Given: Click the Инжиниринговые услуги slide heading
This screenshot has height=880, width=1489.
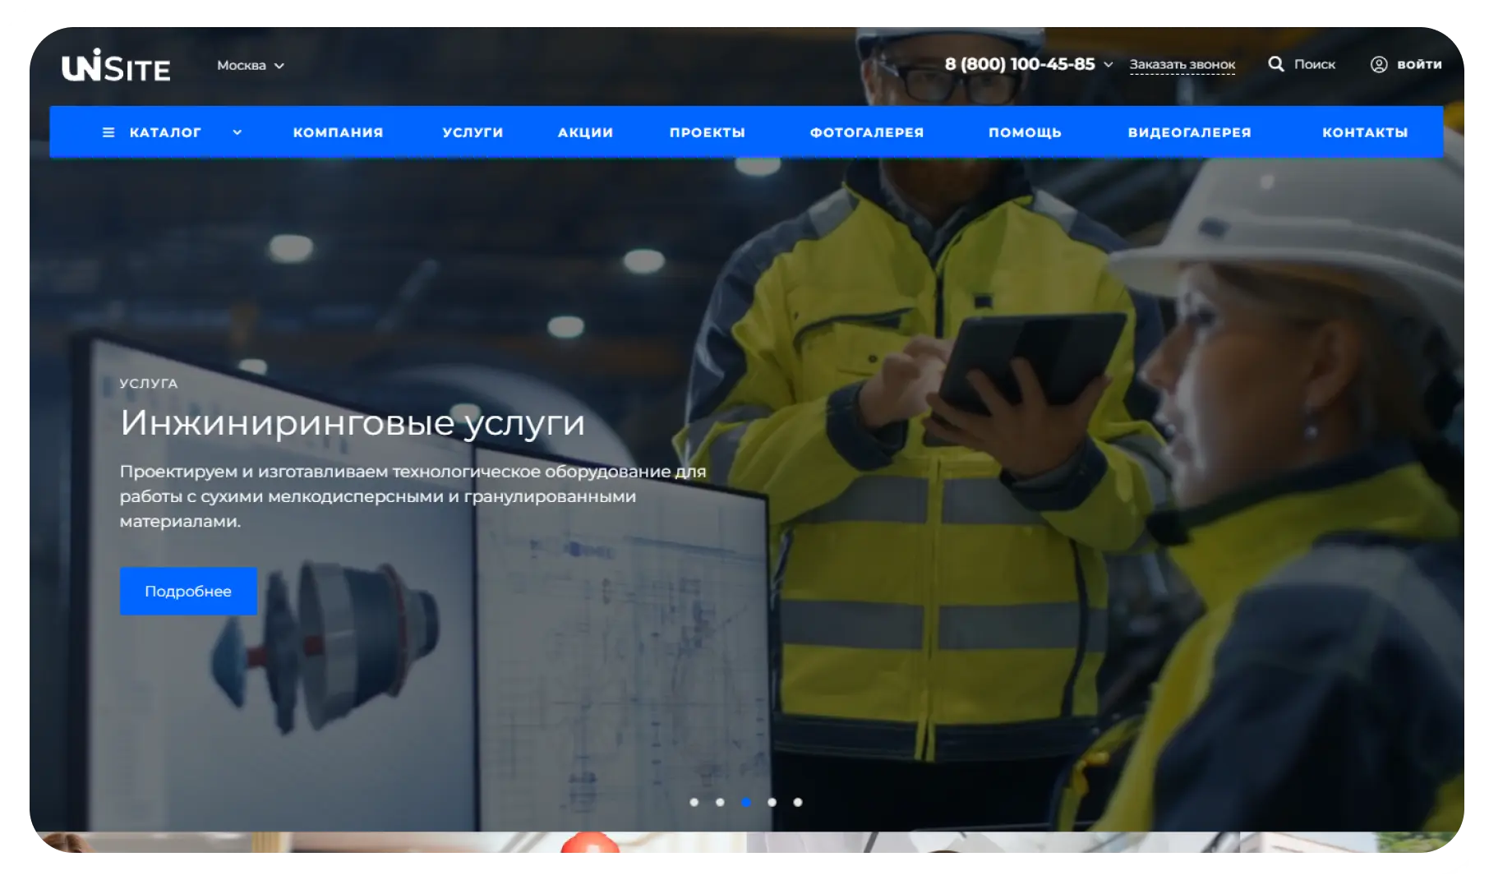Looking at the screenshot, I should point(353,423).
